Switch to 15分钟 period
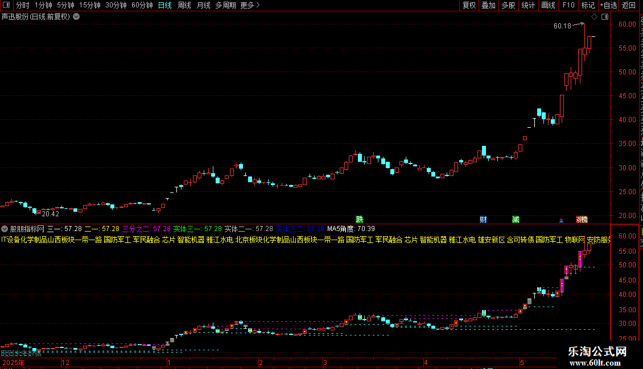The image size is (643, 369). pyautogui.click(x=90, y=5)
